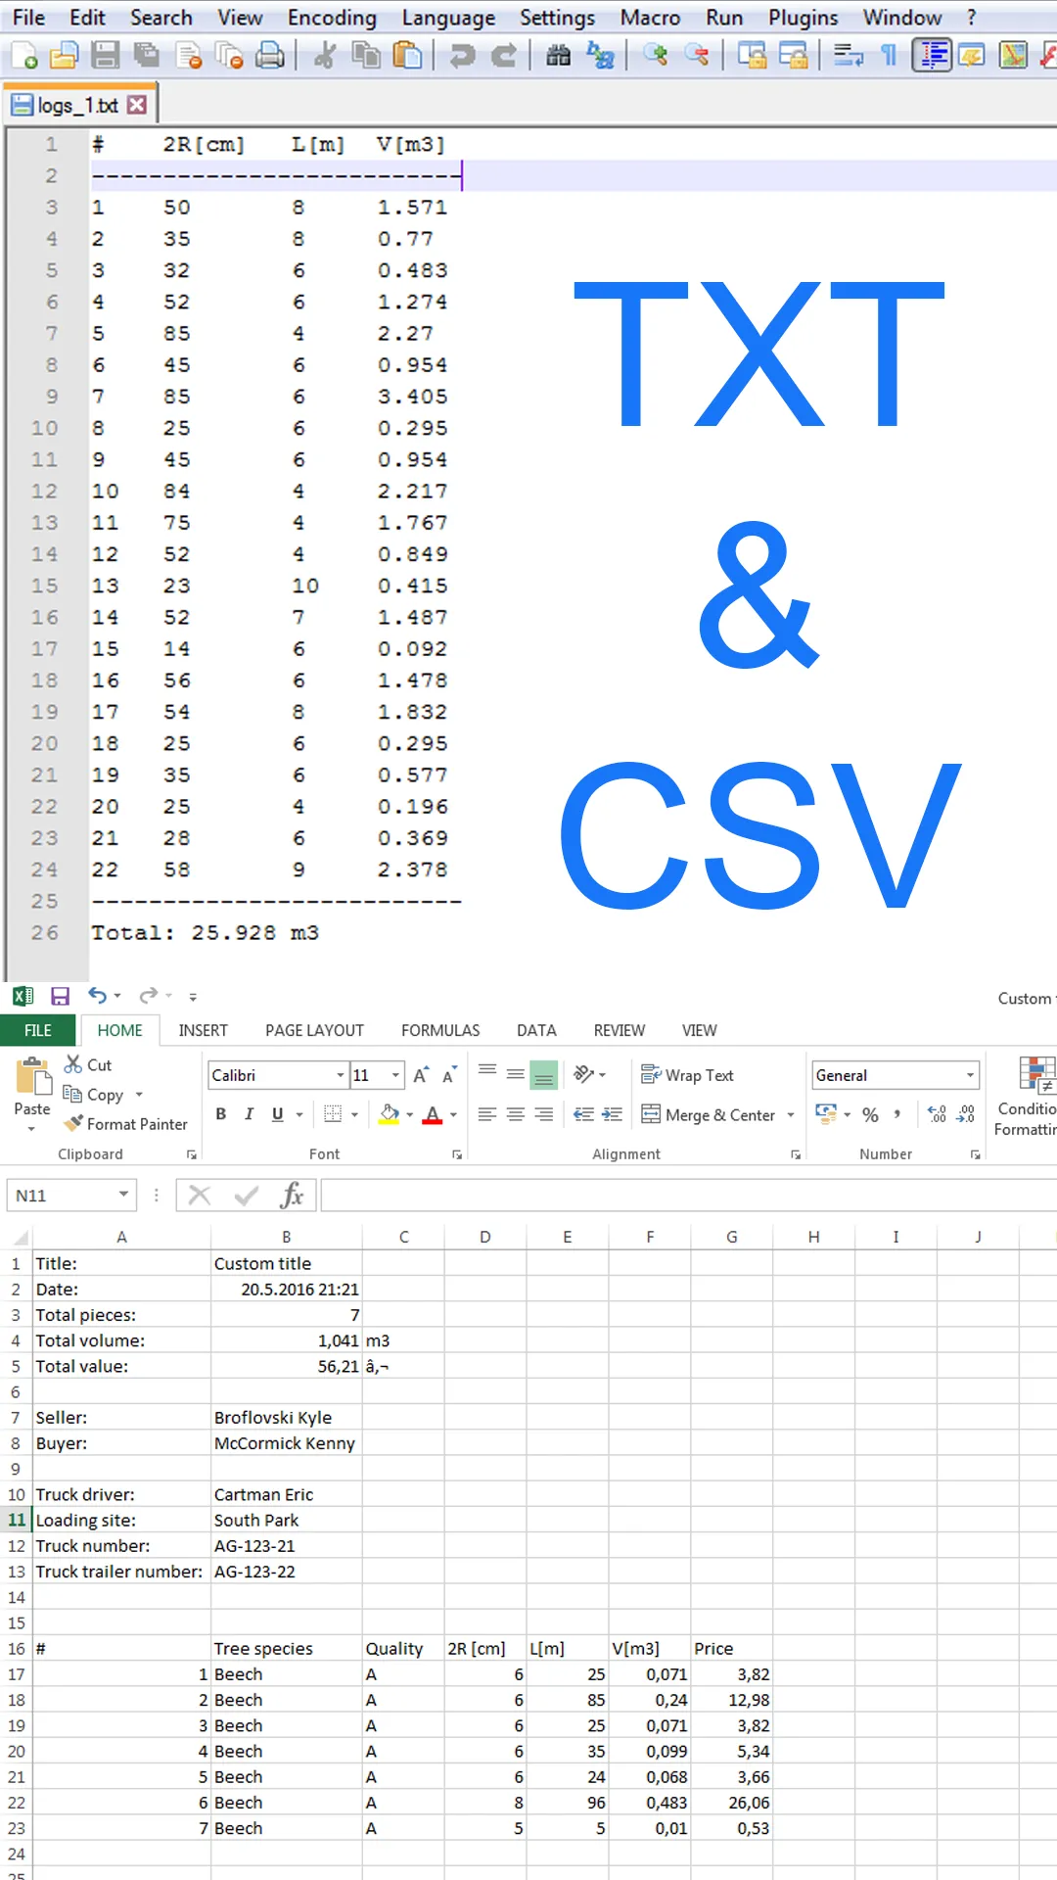1057x1880 pixels.
Task: Expand Undo history dropdown arrow in Excel
Action: tap(117, 997)
